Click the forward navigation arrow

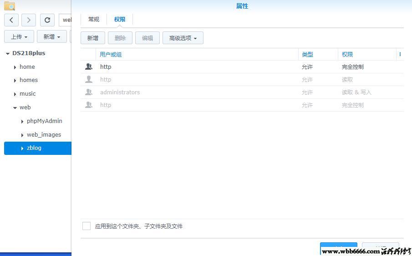(29, 20)
